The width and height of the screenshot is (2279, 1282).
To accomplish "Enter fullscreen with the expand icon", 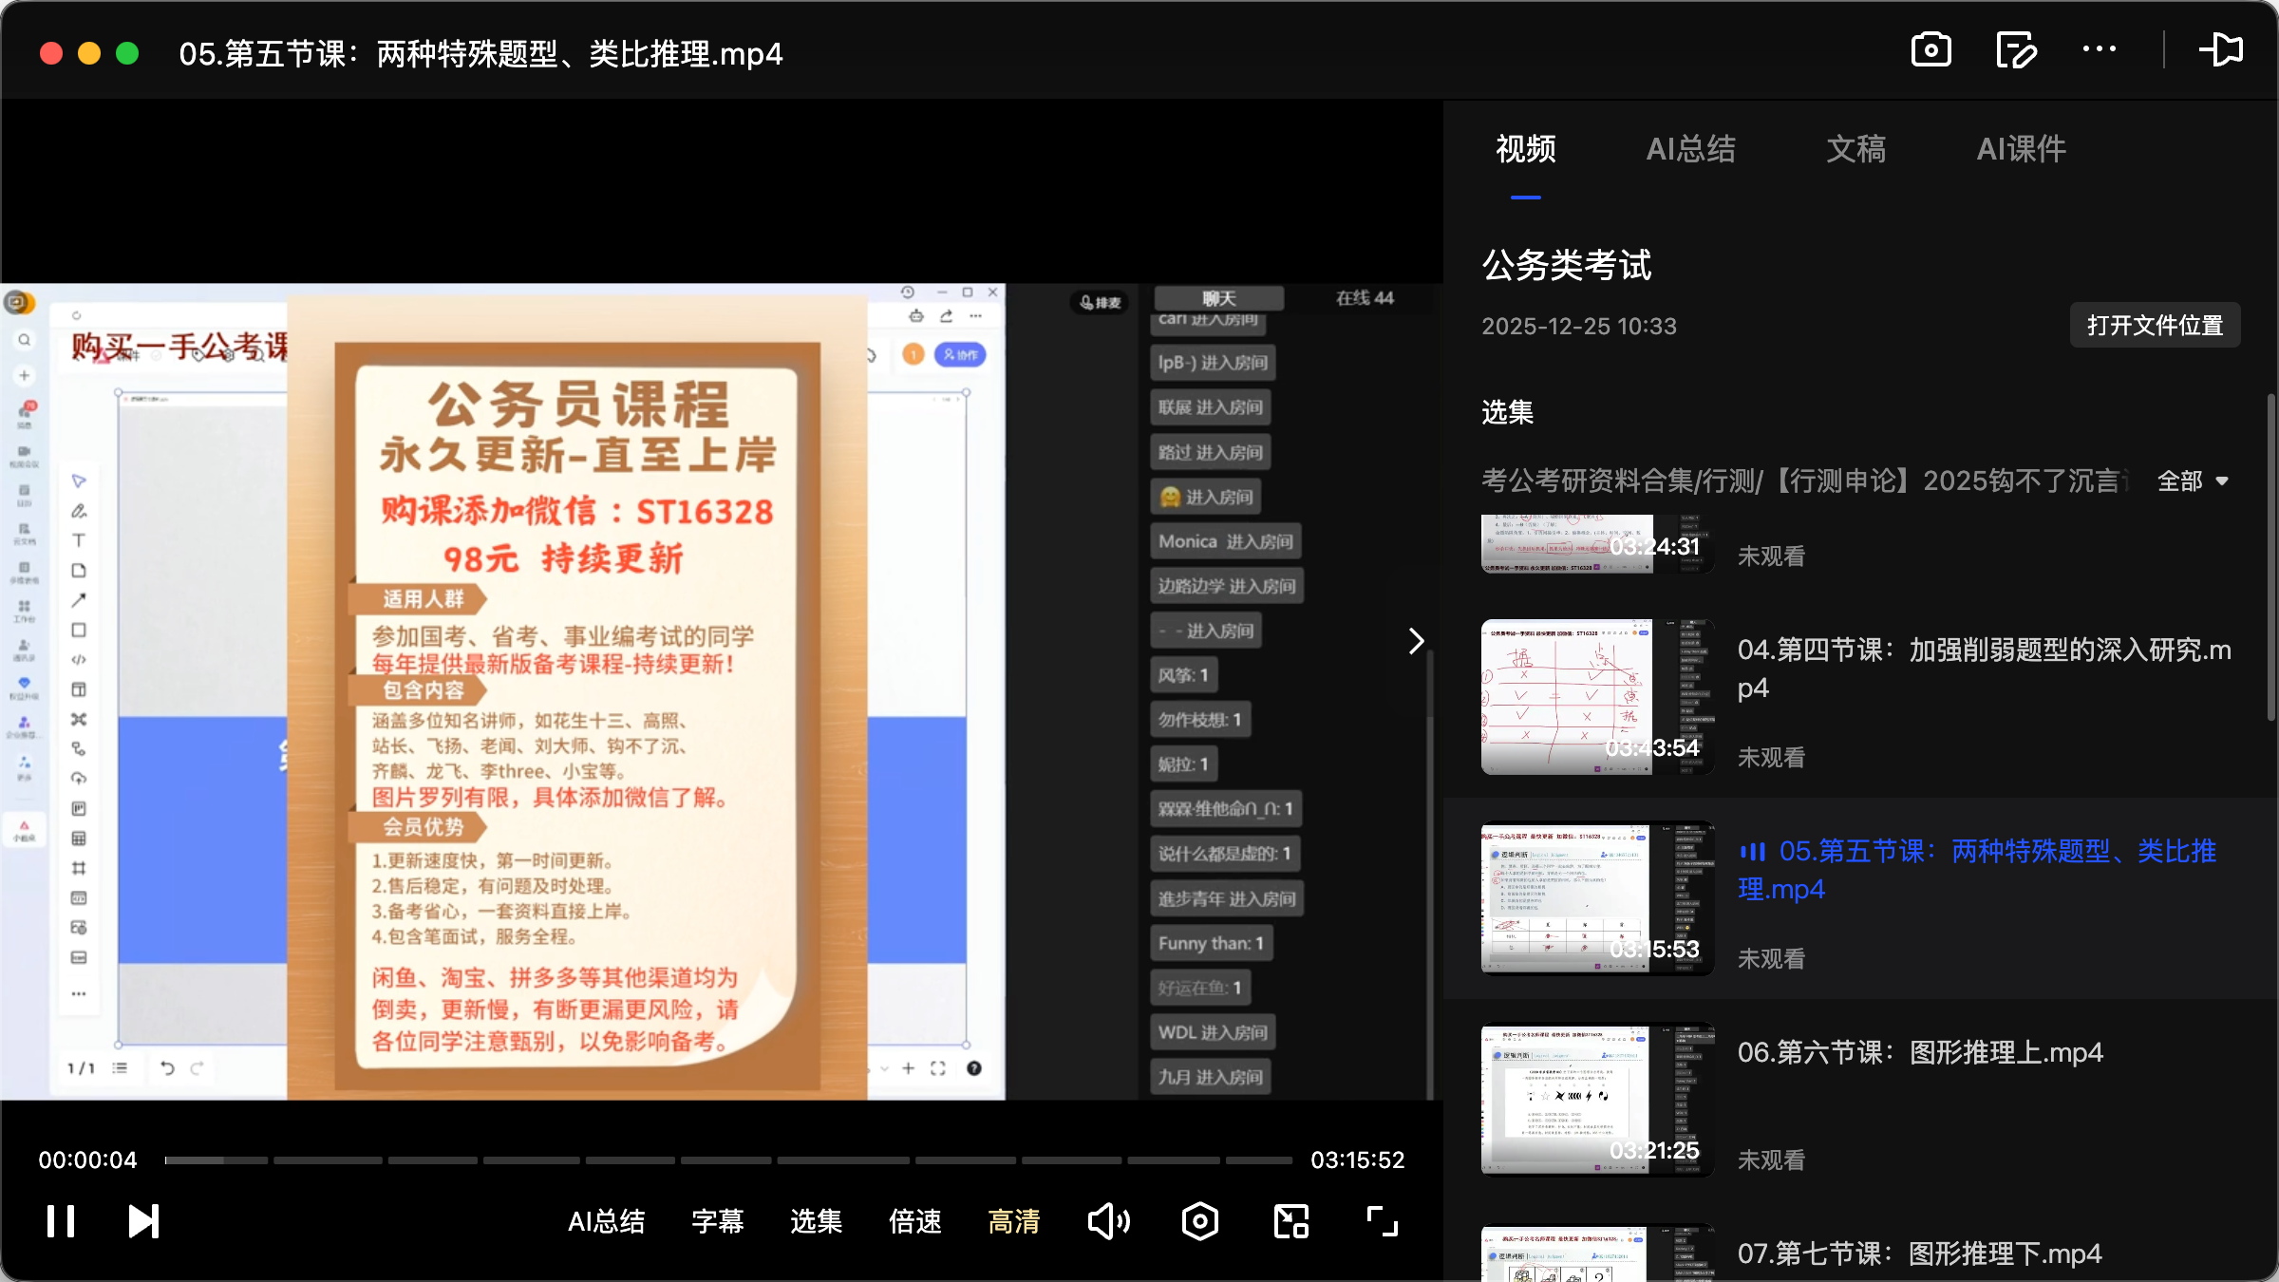I will pos(1382,1221).
